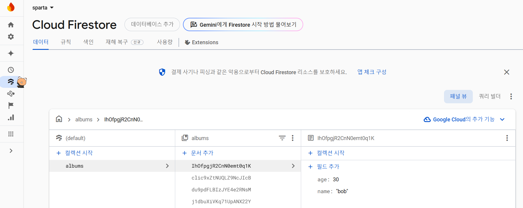
Task: Select the 패널 뷰 toggle
Action: click(x=458, y=96)
